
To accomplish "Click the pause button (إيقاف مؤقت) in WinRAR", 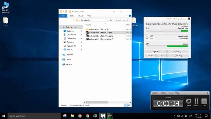I will click(156, 52).
